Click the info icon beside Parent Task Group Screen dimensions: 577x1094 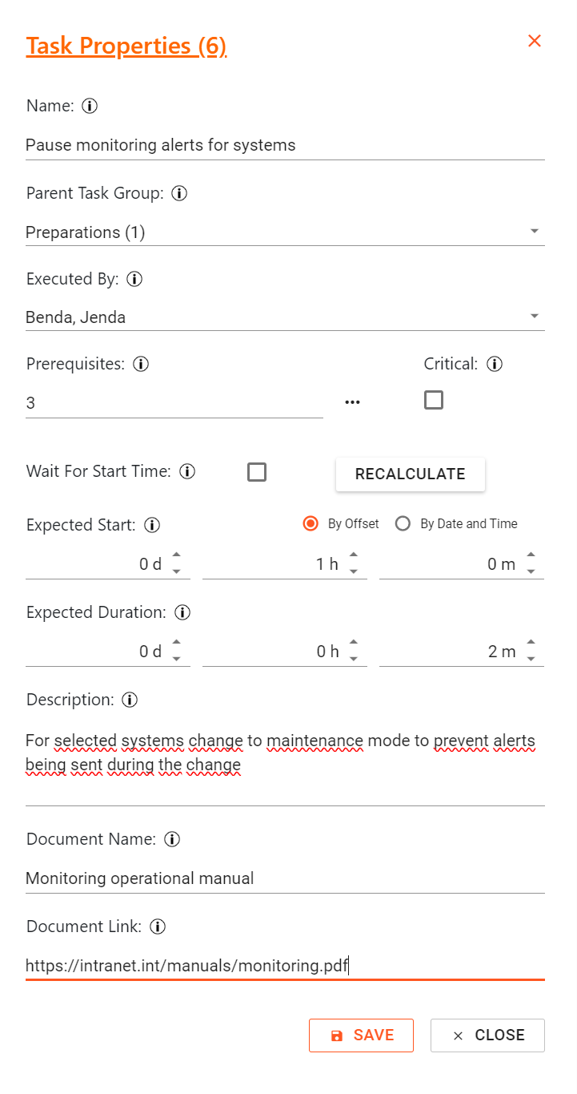point(179,193)
